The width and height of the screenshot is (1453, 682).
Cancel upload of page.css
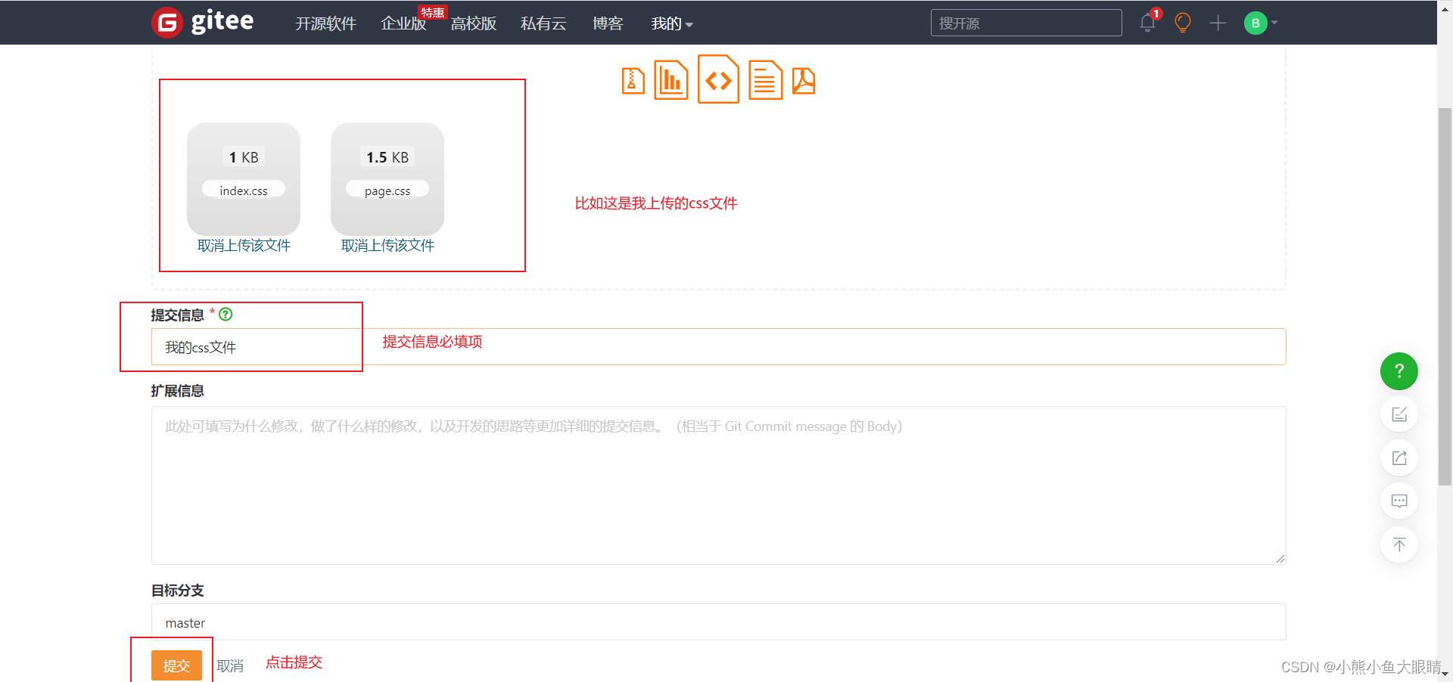coord(387,246)
